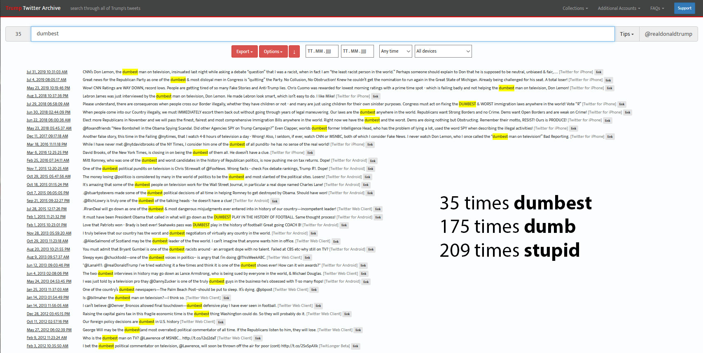Expand the All devices filter dropdown
The width and height of the screenshot is (703, 353).
443,51
